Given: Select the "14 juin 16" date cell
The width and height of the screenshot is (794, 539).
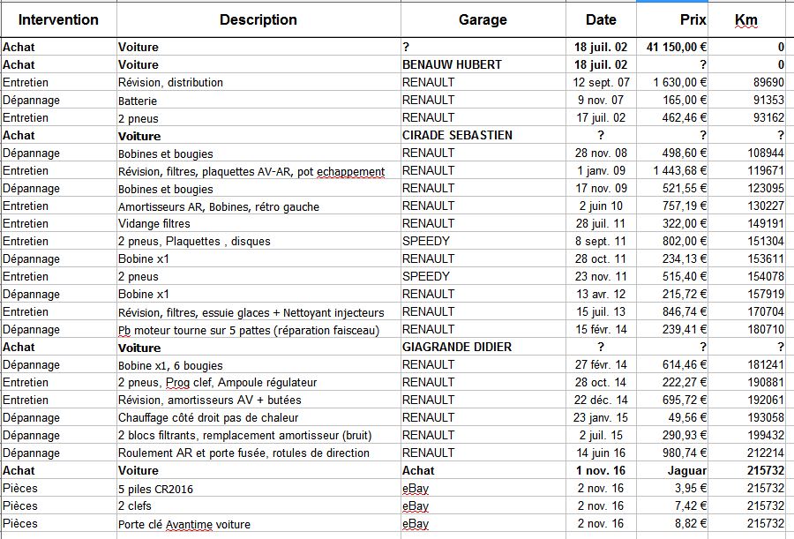Looking at the screenshot, I should coord(600,453).
